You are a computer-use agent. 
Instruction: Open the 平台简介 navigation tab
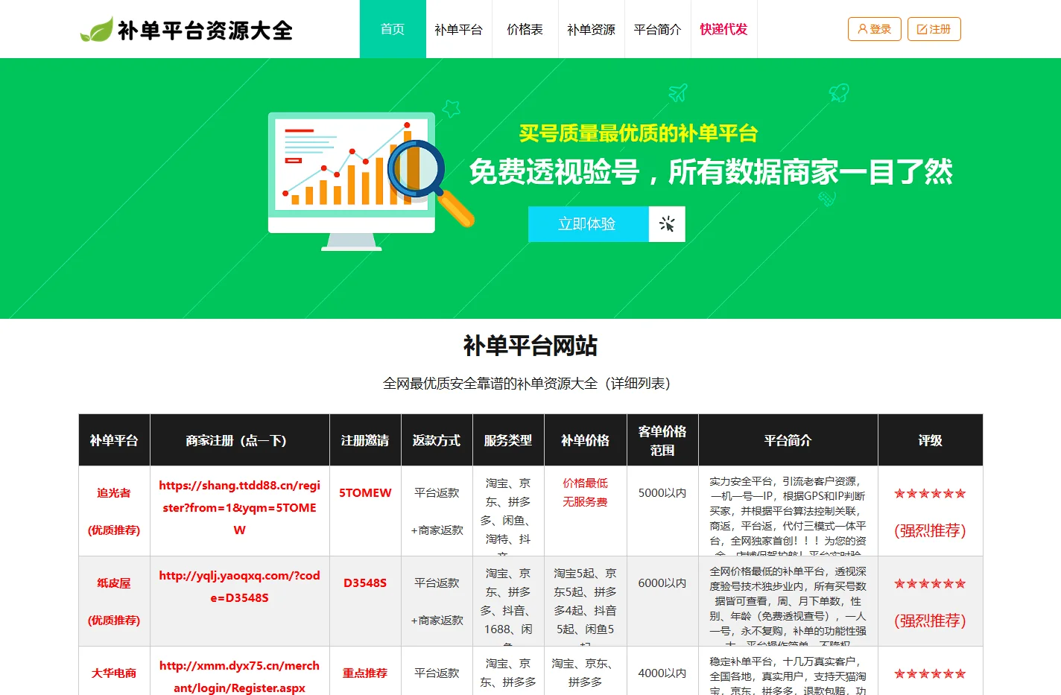658,29
